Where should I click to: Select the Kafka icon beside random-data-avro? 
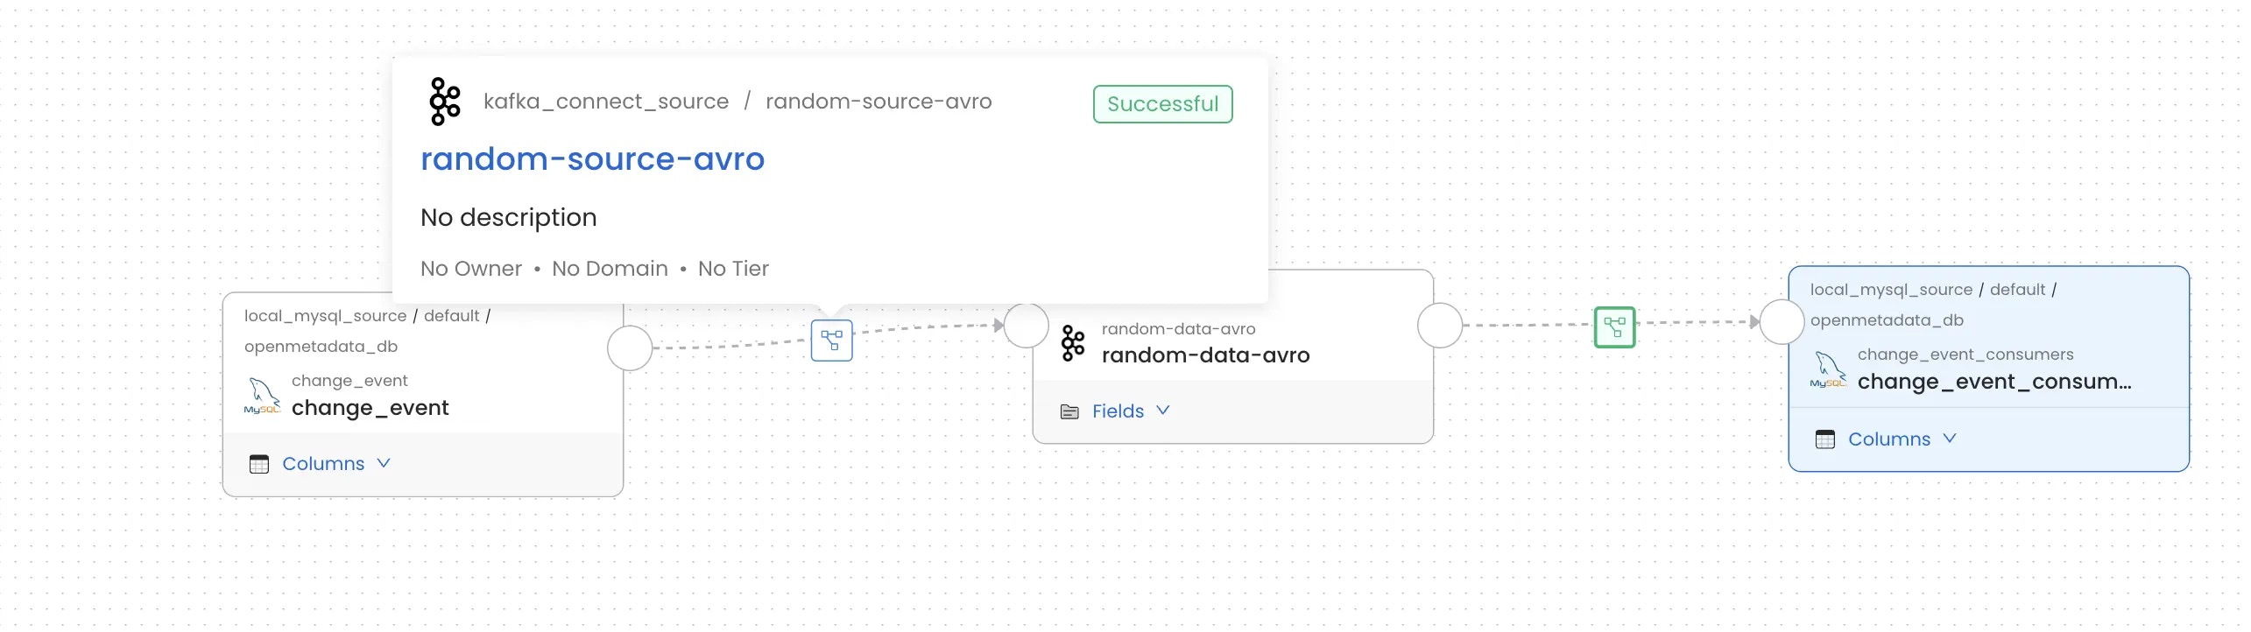(x=1072, y=341)
